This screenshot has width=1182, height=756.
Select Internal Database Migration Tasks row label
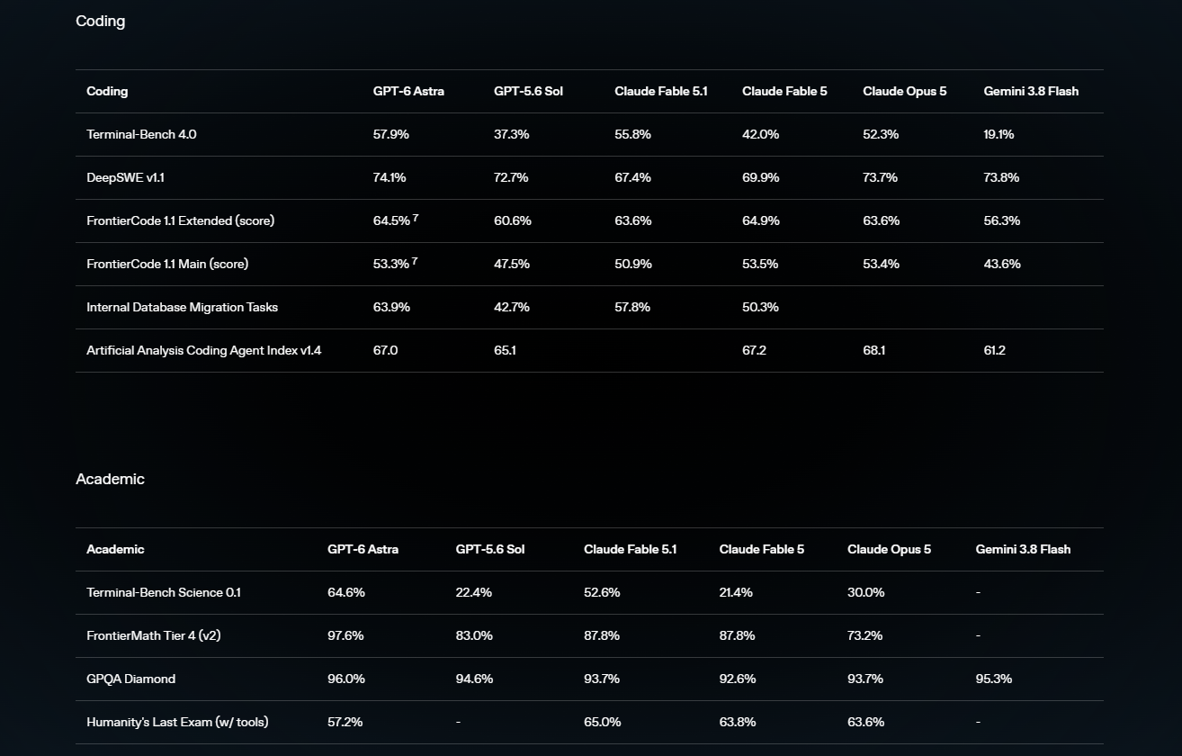coord(182,307)
